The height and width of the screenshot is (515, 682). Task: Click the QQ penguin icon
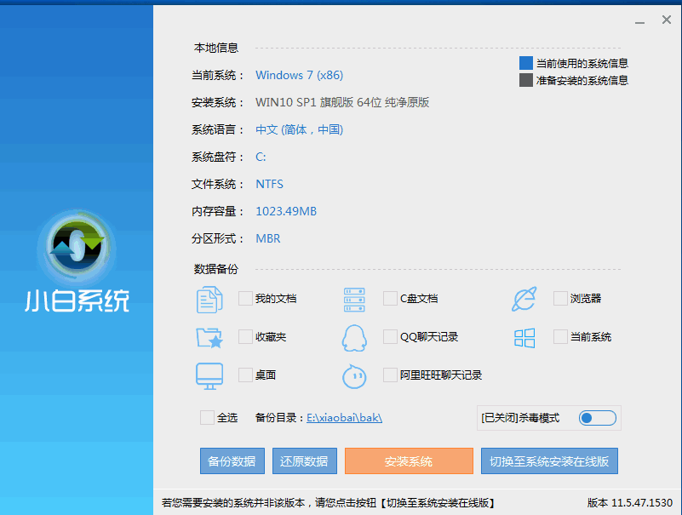[x=354, y=338]
